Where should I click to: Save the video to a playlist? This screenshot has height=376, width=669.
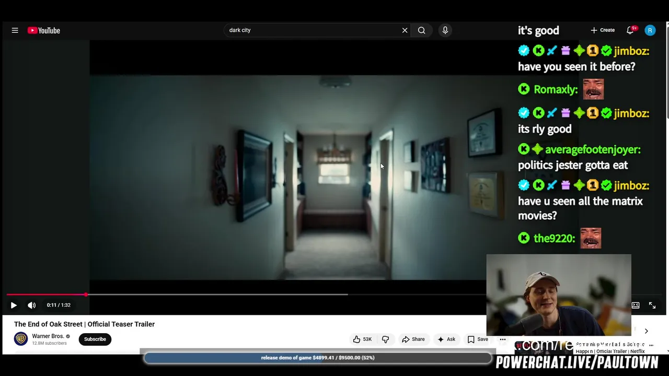(478, 339)
